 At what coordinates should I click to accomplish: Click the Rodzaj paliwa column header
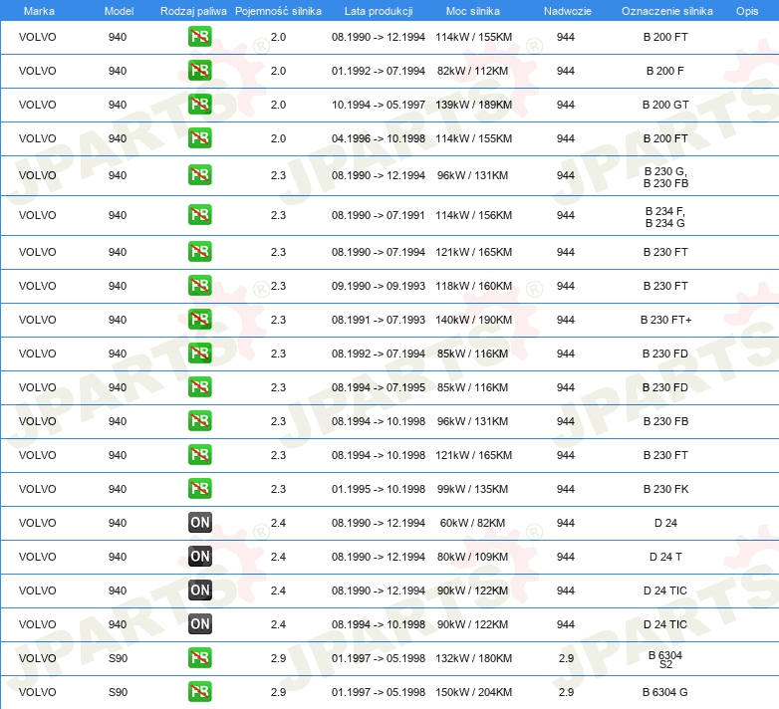[x=193, y=10]
